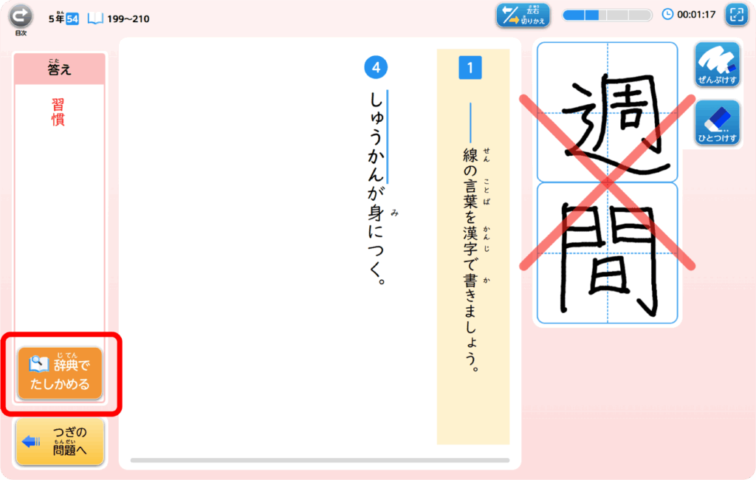The width and height of the screenshot is (756, 480).
Task: Click the circled question number 4
Action: tap(376, 68)
